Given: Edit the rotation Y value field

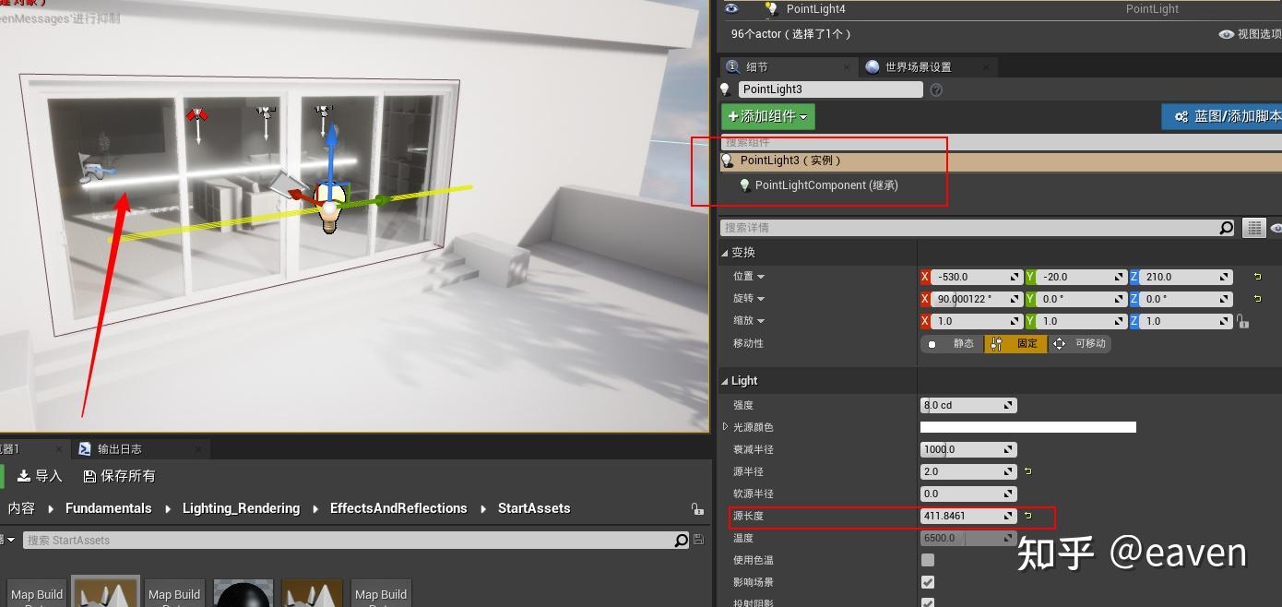Looking at the screenshot, I should [1081, 299].
